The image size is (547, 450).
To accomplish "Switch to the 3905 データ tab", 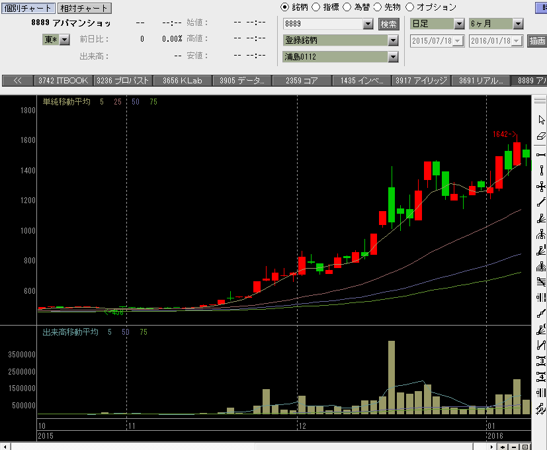I will point(242,81).
